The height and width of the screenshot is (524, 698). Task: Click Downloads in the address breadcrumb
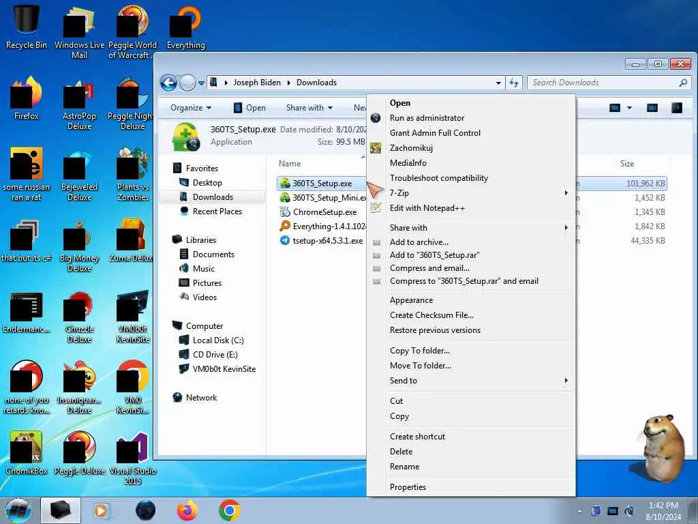point(316,83)
